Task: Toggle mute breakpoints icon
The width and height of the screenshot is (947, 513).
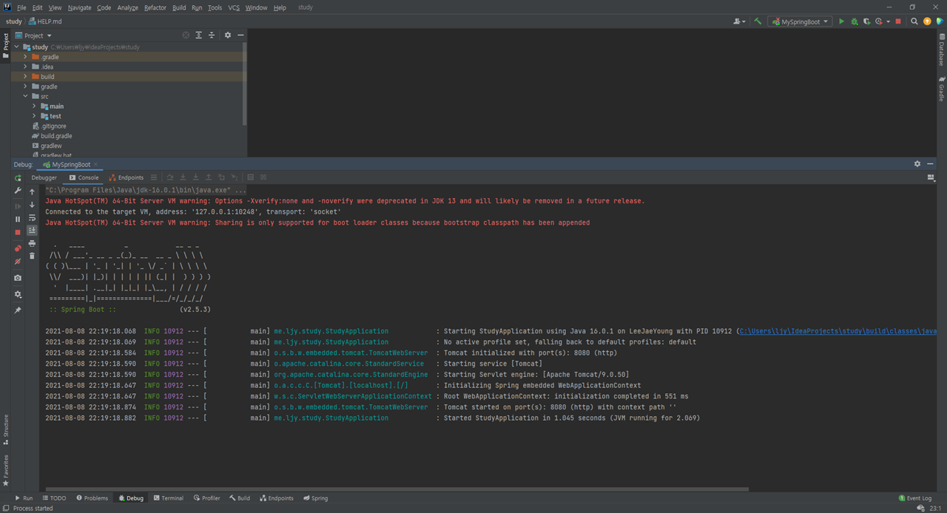Action: tap(18, 262)
